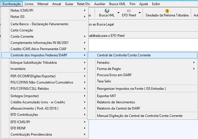The width and height of the screenshot is (198, 139).
Task: Open Manual Digitação da Central de Controle
Action: [142, 116]
